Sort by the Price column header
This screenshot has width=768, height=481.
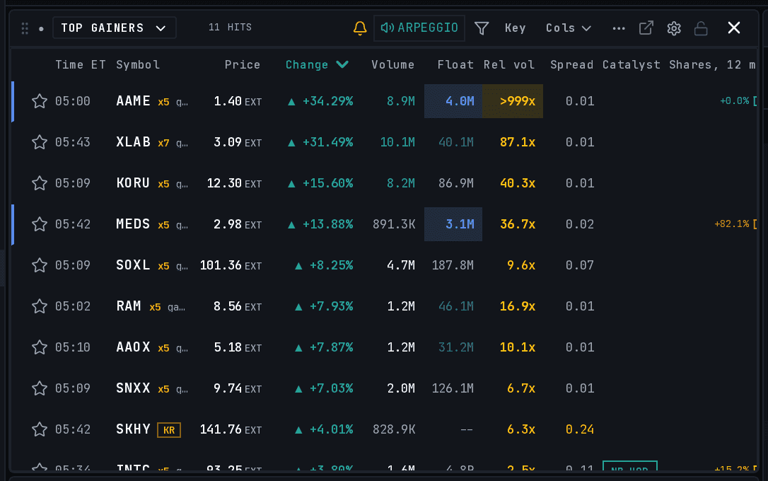(x=243, y=64)
